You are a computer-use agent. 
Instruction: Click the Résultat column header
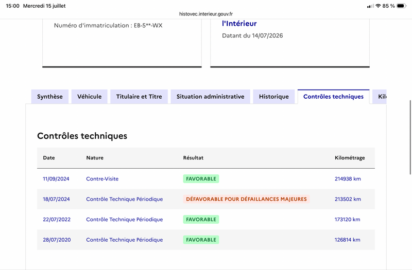pos(193,158)
